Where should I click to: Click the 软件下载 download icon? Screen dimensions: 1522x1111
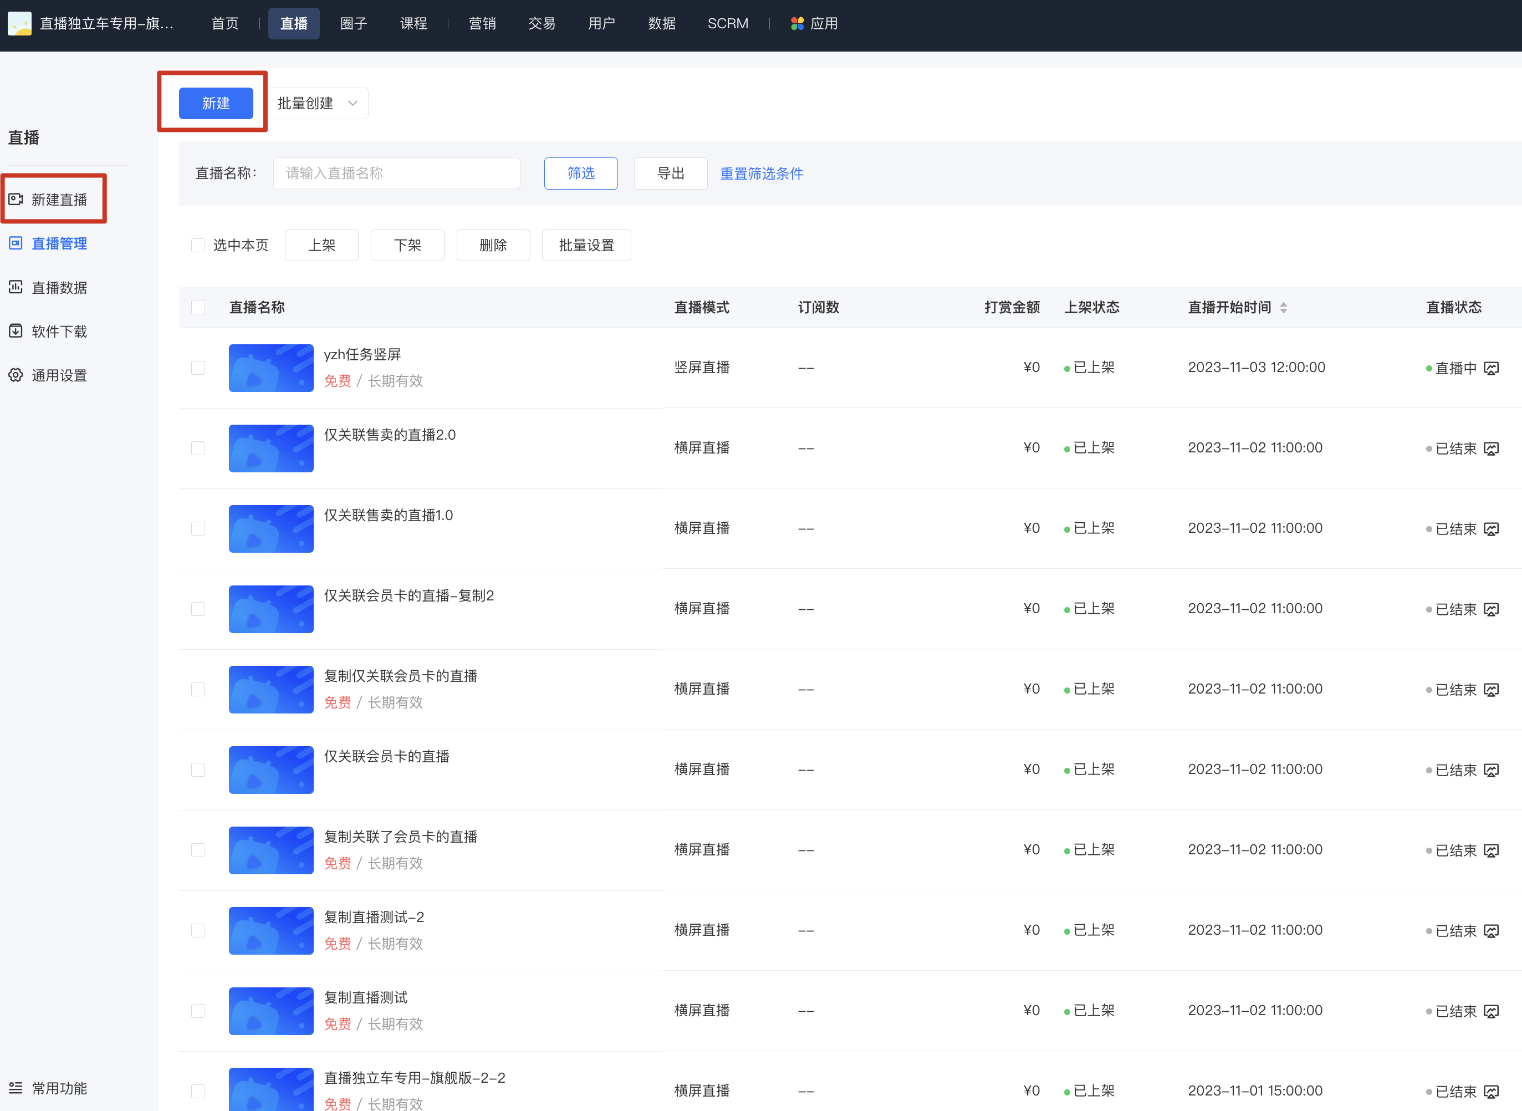pos(16,331)
